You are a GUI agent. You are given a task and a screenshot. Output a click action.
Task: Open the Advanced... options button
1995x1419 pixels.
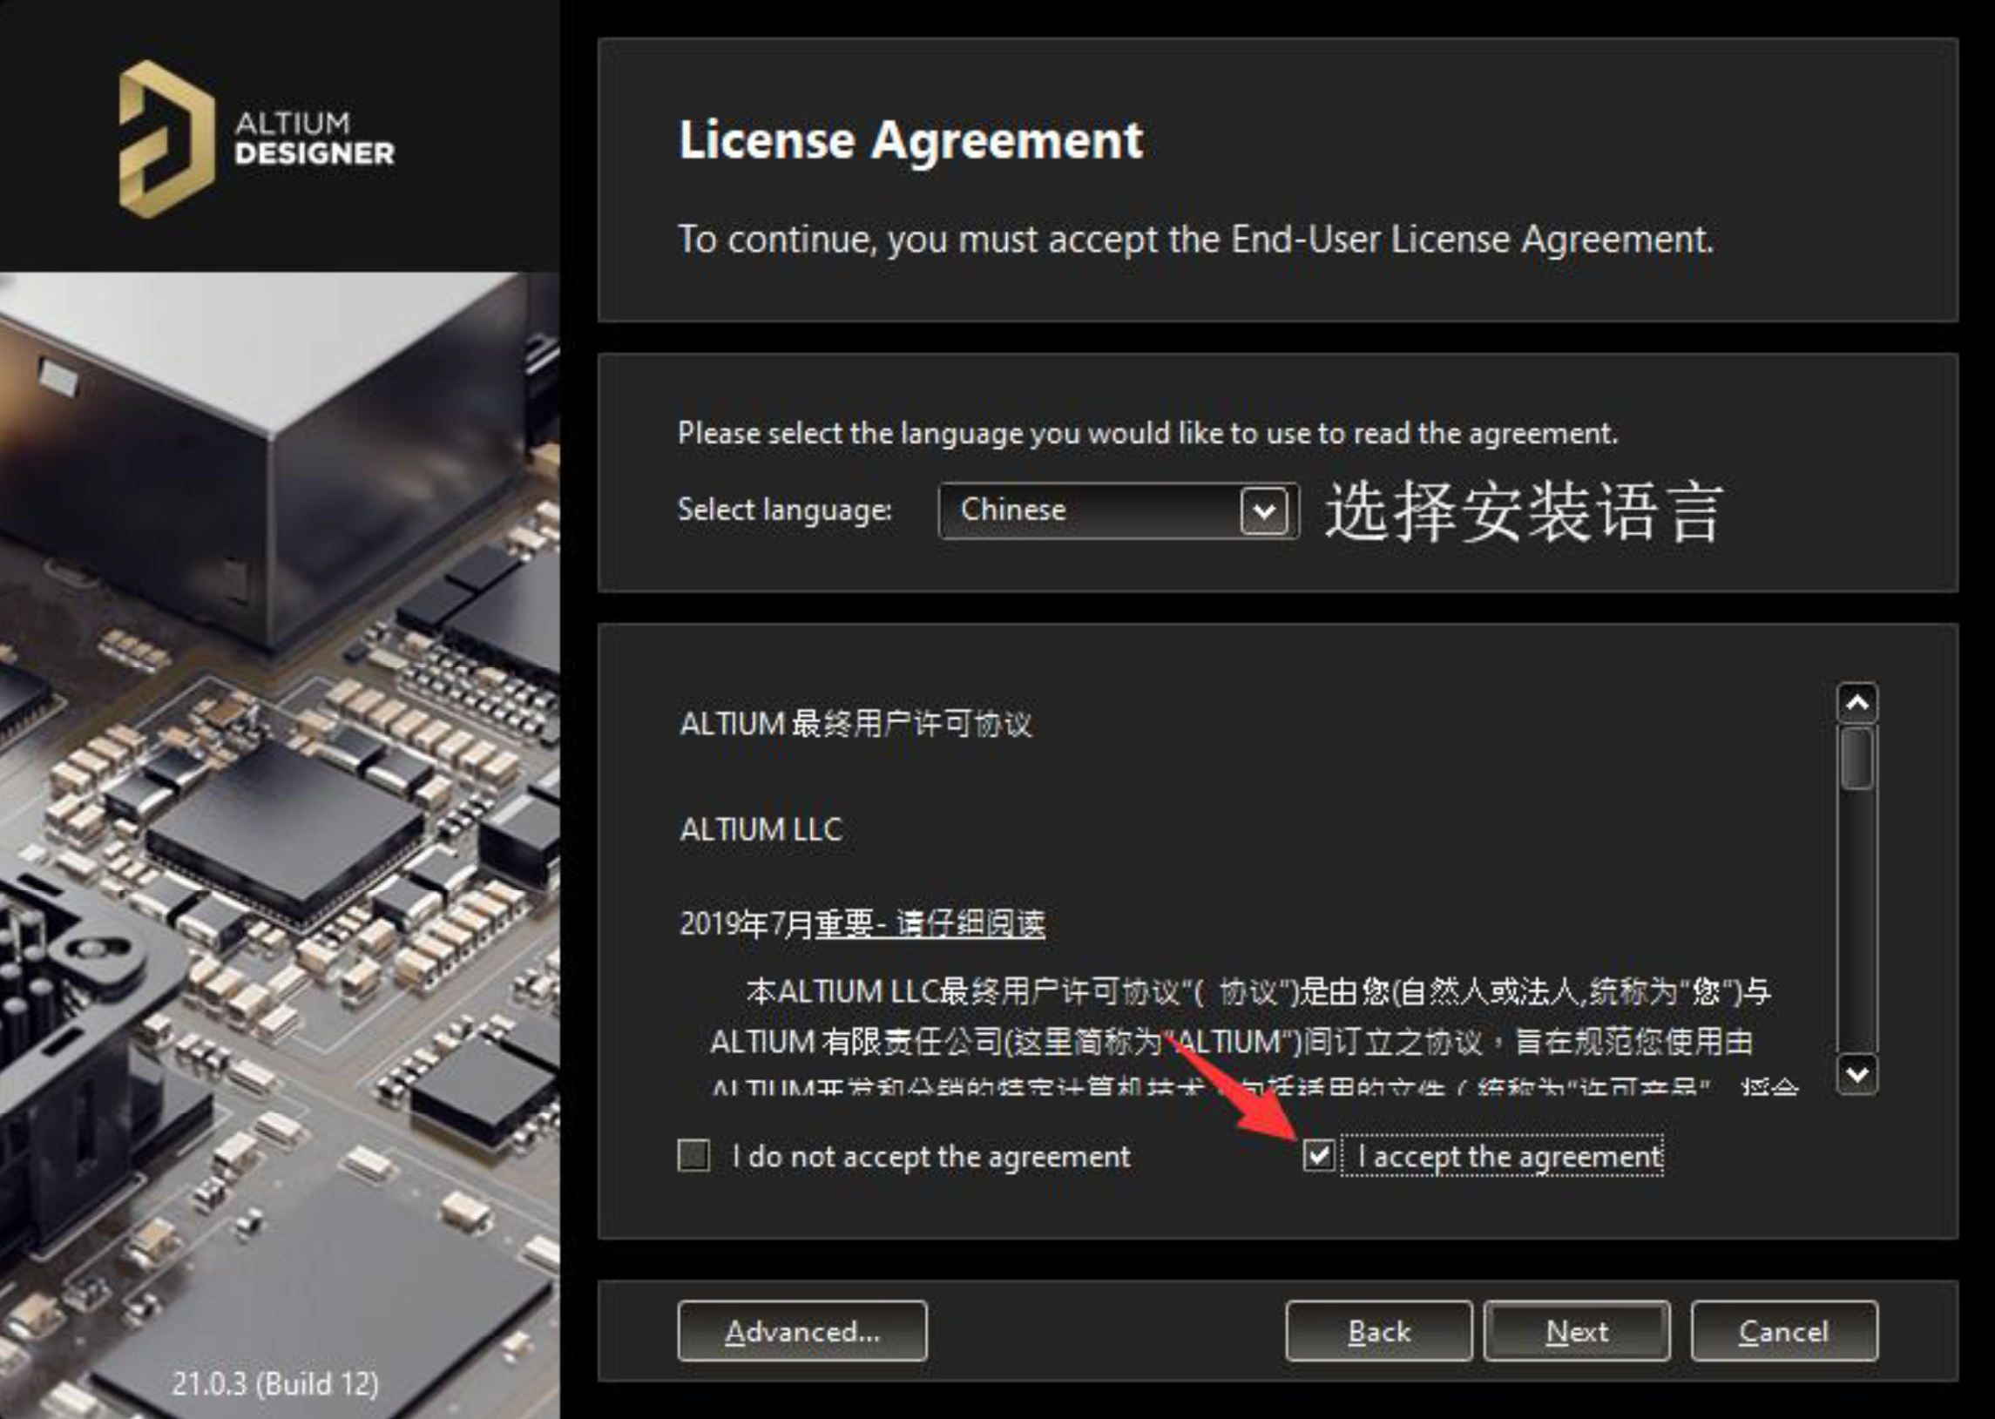802,1331
